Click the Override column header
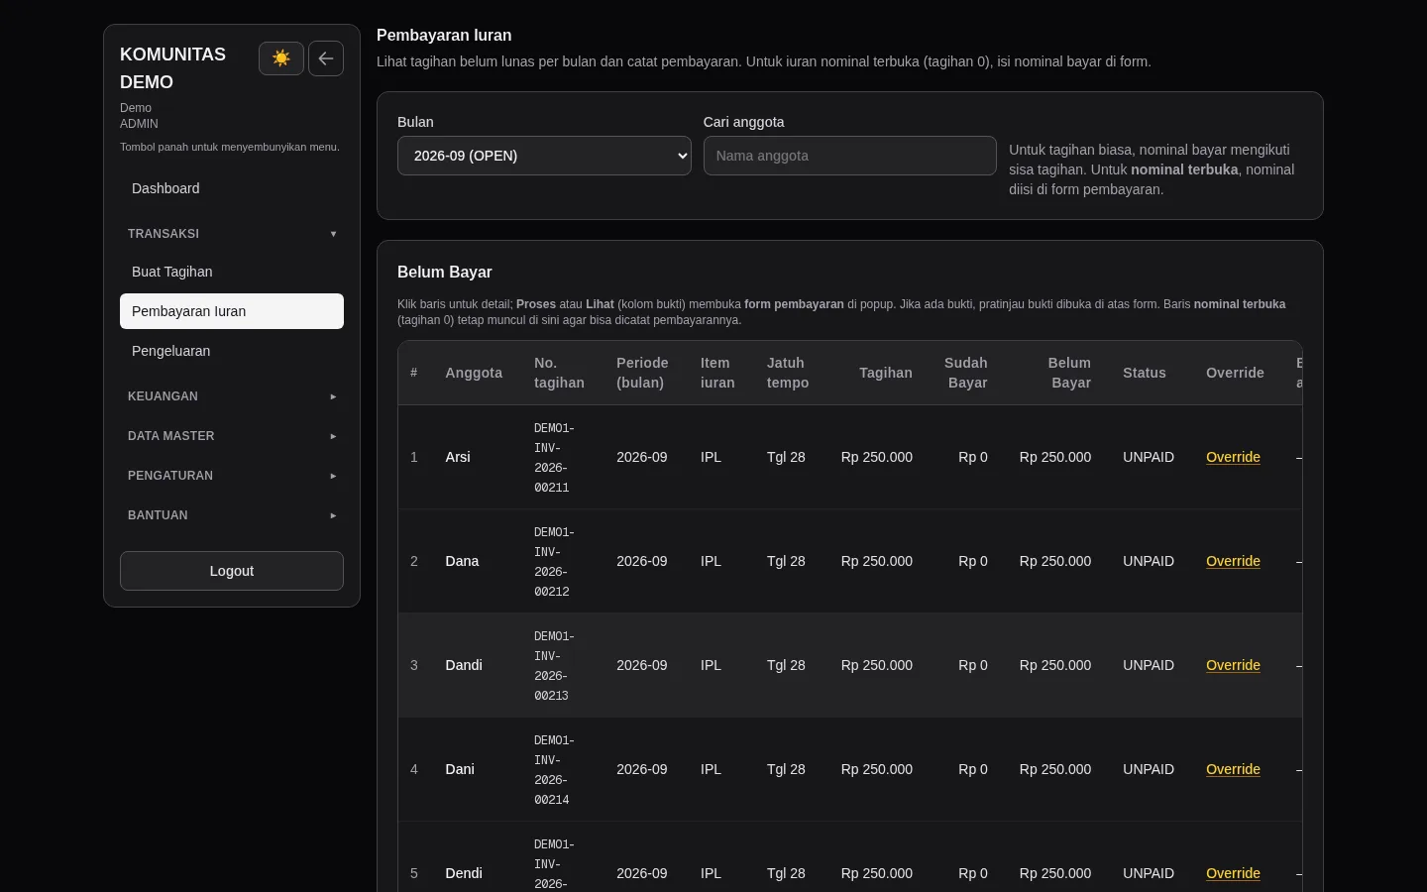This screenshot has height=892, width=1427. click(x=1235, y=373)
